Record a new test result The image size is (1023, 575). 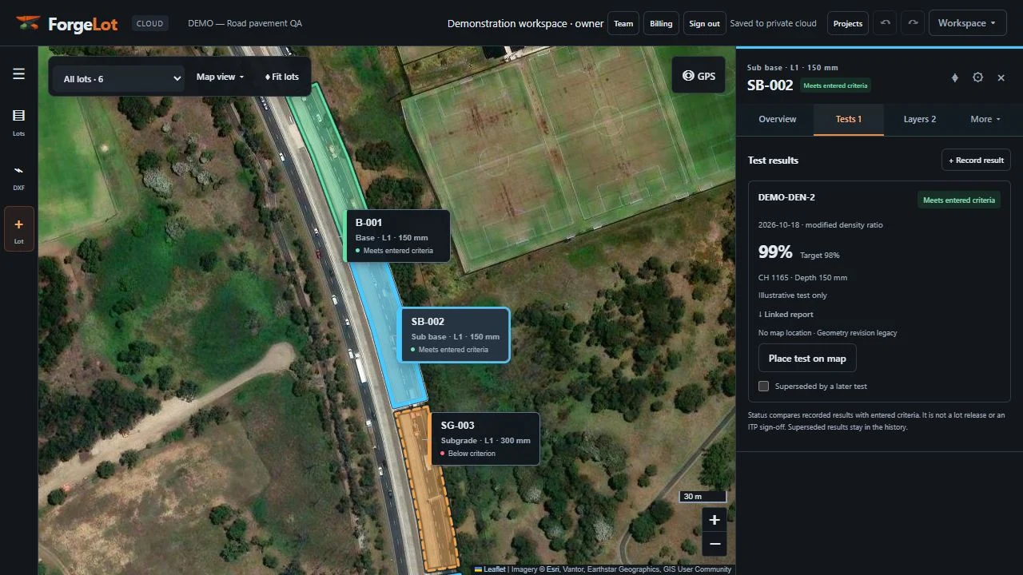click(976, 160)
